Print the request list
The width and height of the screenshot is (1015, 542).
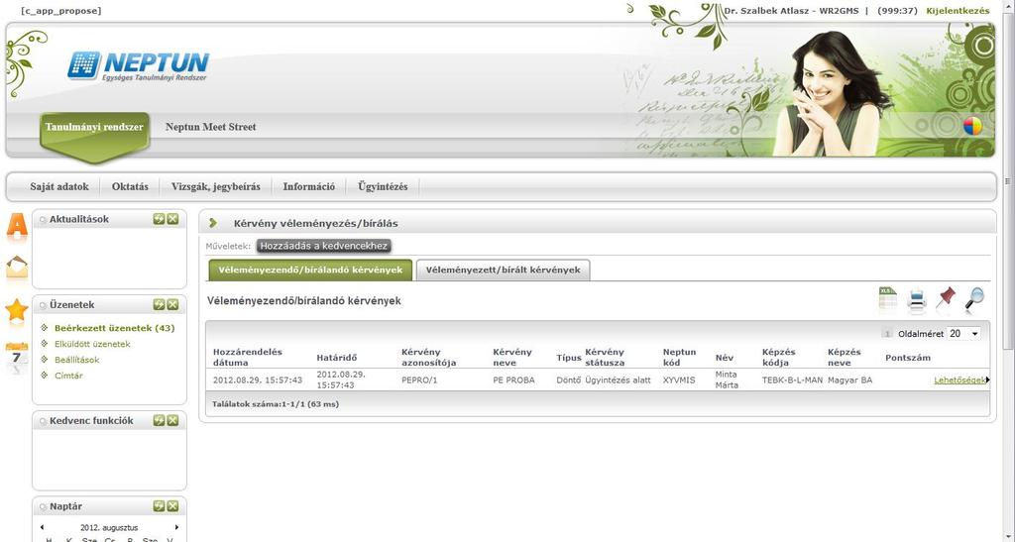click(917, 301)
